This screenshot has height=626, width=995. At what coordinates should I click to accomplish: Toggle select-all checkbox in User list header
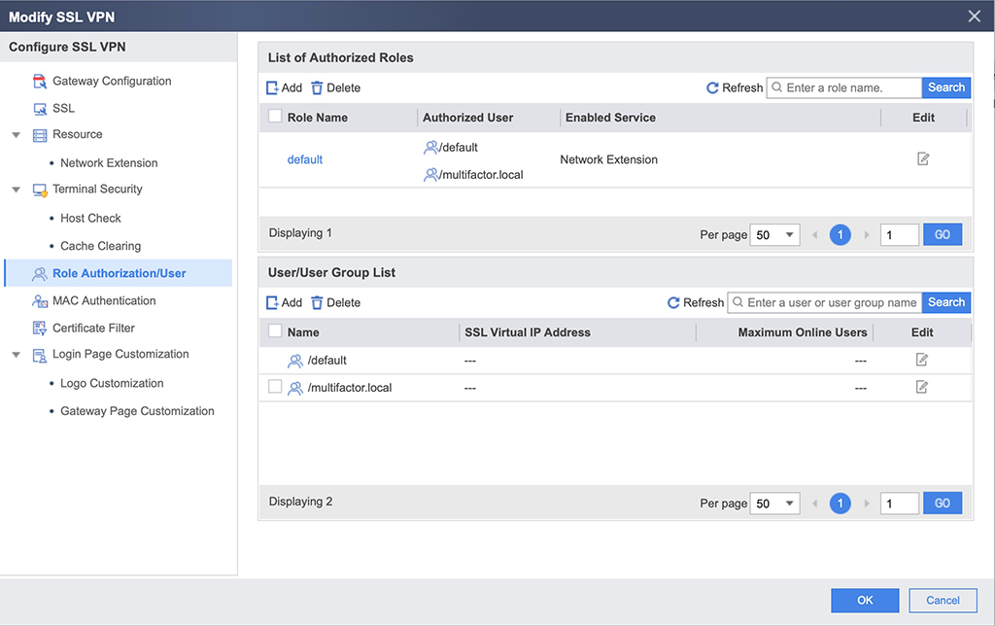coord(275,331)
